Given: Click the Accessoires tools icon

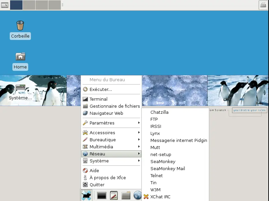Looking at the screenshot, I should coord(85,133).
